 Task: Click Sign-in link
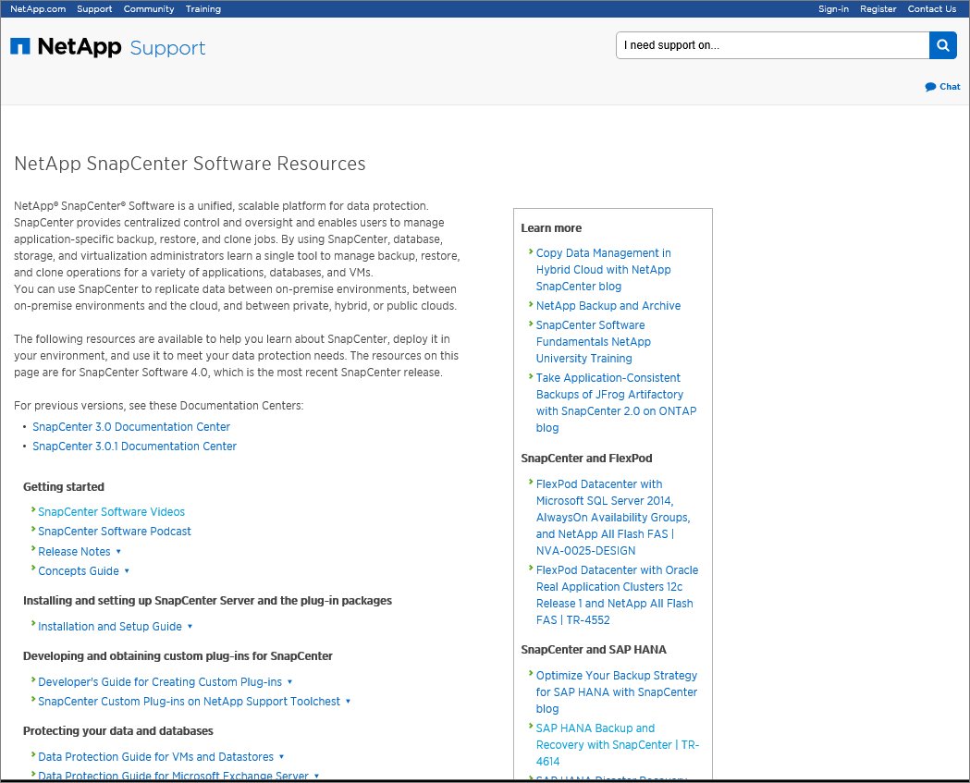833,8
